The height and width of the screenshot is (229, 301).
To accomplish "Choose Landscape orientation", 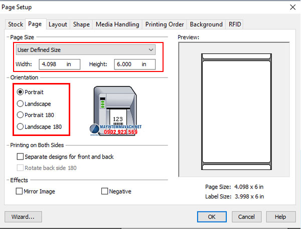I will (21, 103).
